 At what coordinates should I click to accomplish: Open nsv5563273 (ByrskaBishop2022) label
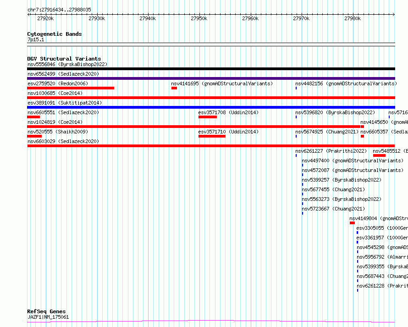pyautogui.click(x=342, y=199)
